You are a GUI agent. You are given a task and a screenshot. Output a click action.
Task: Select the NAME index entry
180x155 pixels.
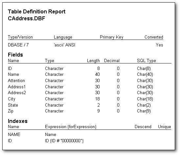[14, 134]
